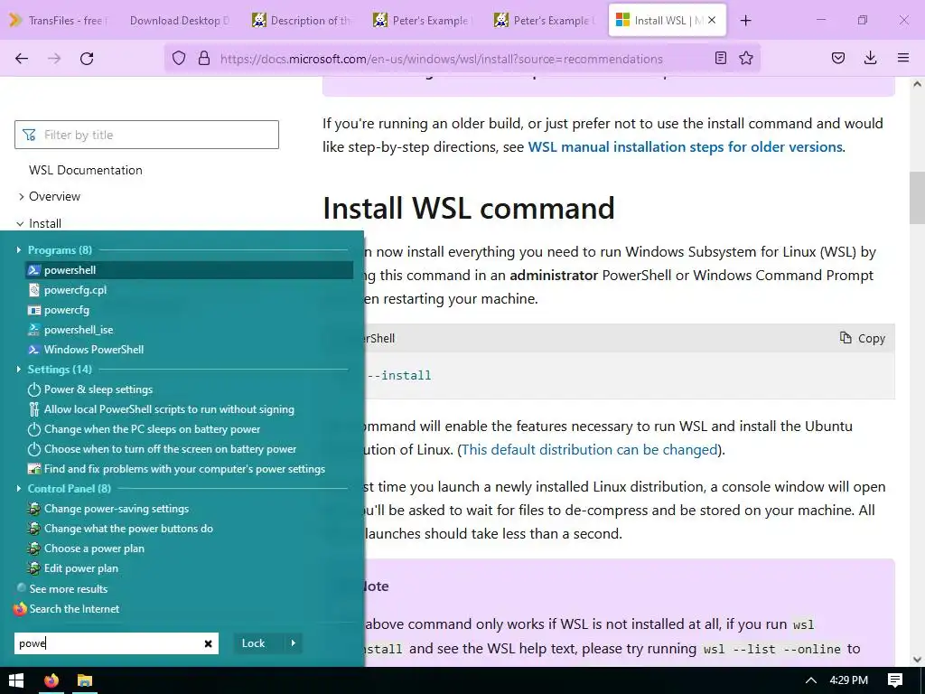The width and height of the screenshot is (925, 694).
Task: Click the start menu search input
Action: click(x=109, y=643)
